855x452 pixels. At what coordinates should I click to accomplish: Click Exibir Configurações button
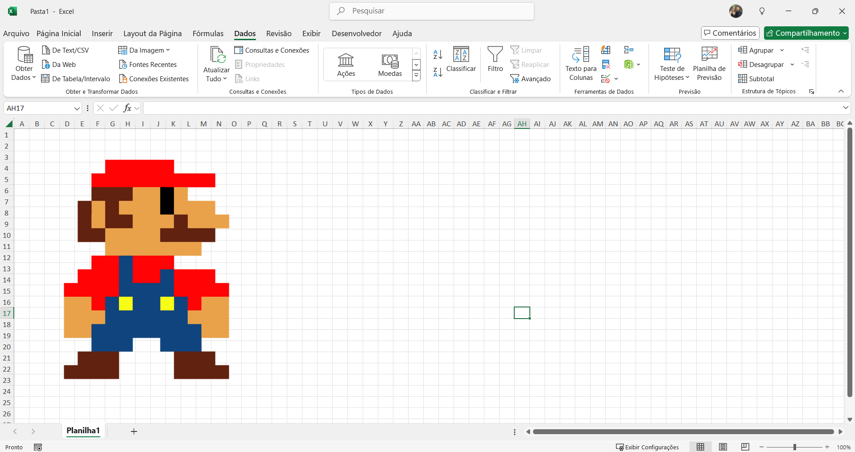pyautogui.click(x=647, y=447)
